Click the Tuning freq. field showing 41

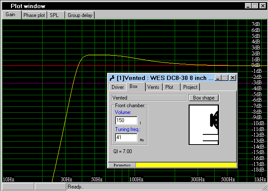click(x=126, y=137)
